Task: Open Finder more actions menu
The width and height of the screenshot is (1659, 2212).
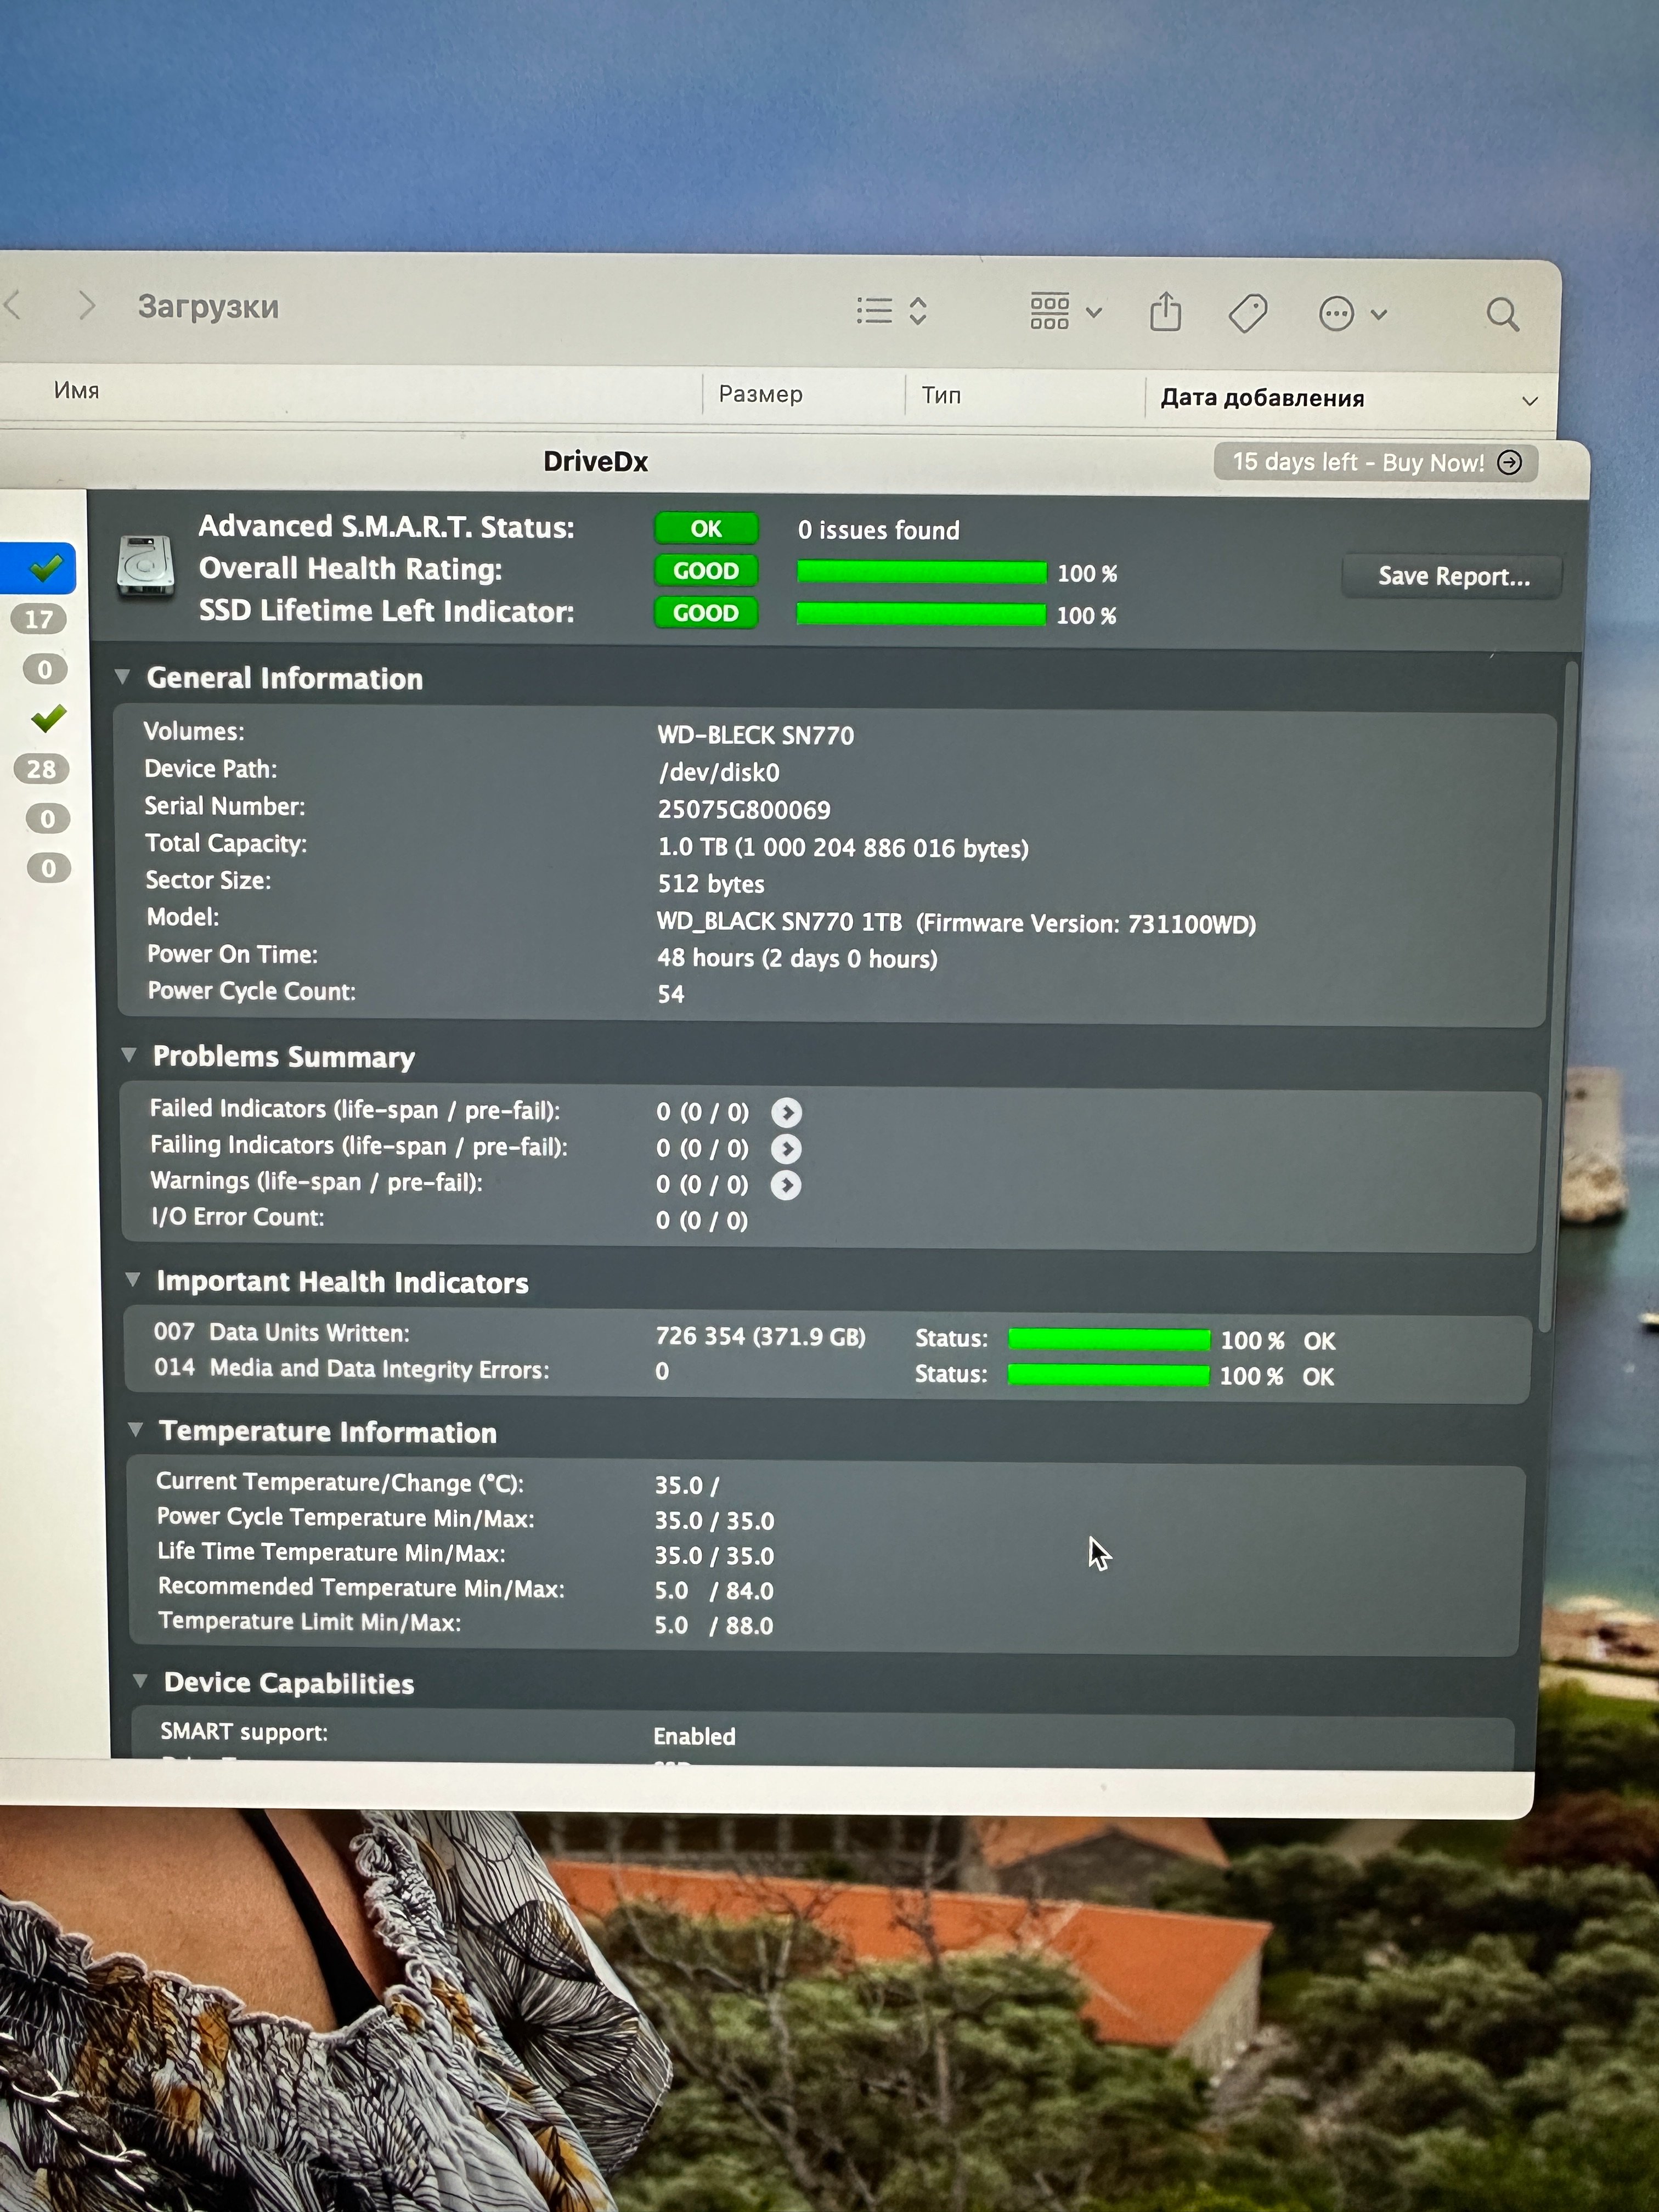Action: coord(1352,314)
